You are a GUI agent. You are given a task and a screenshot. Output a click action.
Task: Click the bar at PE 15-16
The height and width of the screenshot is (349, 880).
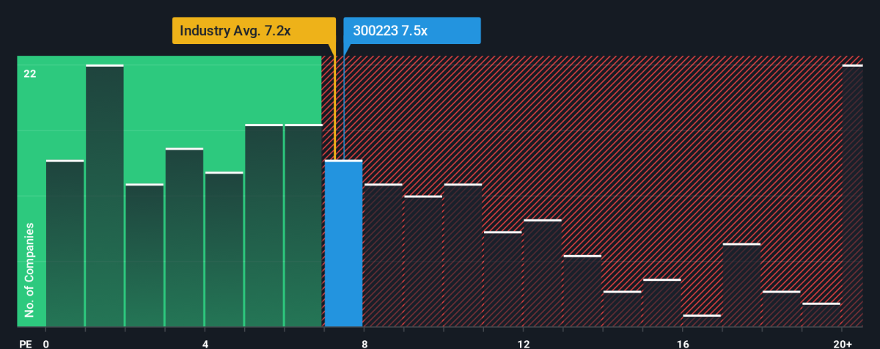[x=662, y=303]
